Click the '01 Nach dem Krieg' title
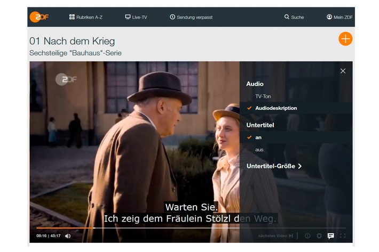Screen dimensions: 379x252 (x=72, y=41)
